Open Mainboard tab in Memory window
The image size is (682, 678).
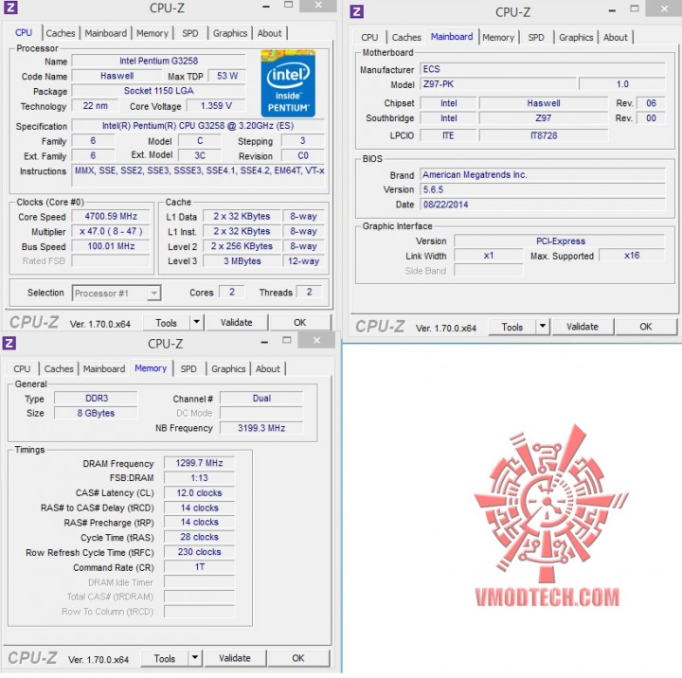pyautogui.click(x=104, y=368)
